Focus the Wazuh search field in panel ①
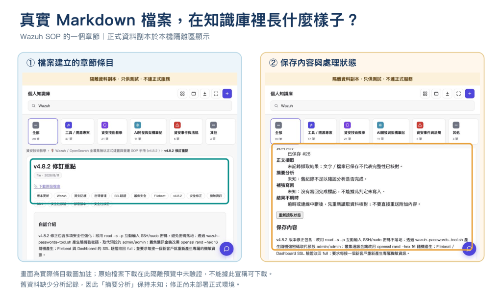The image size is (502, 304). coord(130,106)
